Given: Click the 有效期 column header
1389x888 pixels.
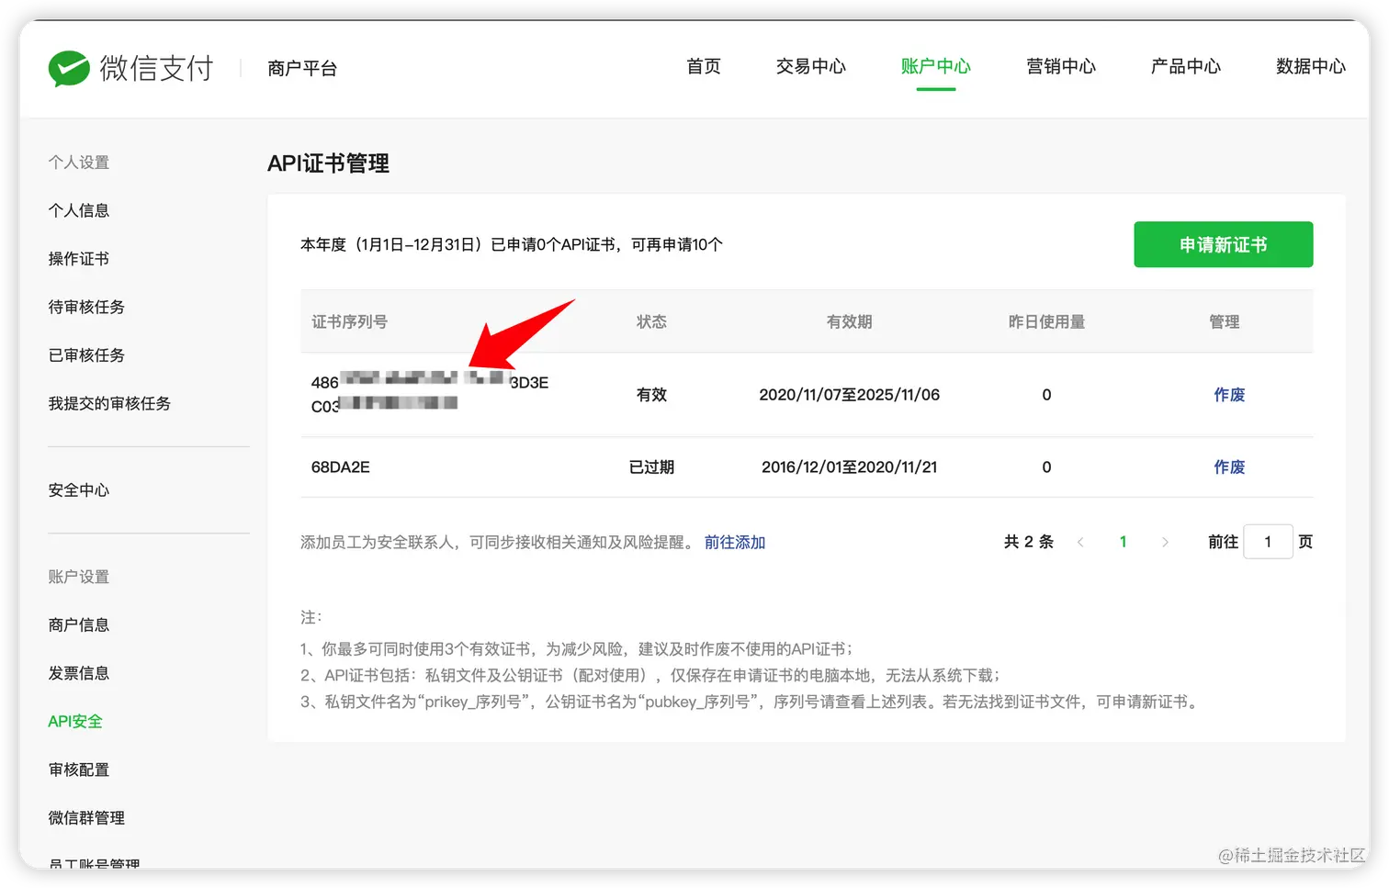Looking at the screenshot, I should (x=849, y=321).
